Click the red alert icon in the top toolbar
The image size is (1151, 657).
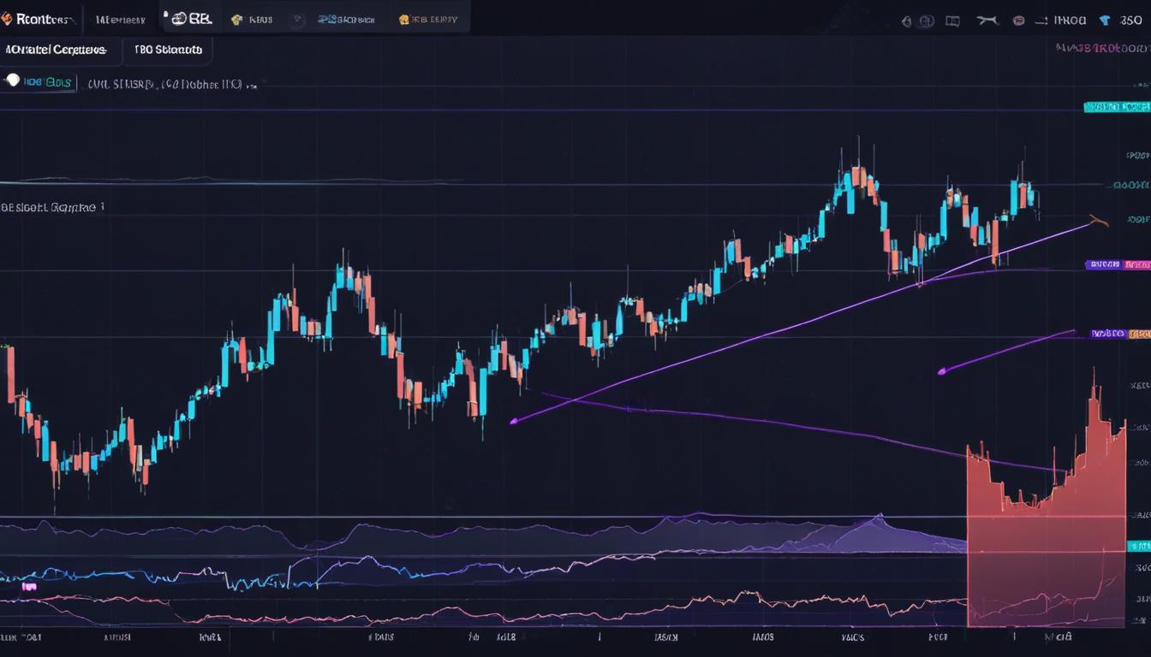click(1018, 20)
